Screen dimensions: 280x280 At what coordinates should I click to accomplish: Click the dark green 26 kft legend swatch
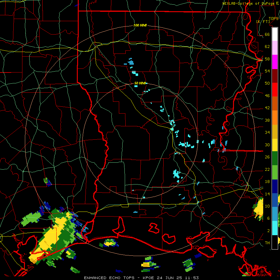click(275, 158)
